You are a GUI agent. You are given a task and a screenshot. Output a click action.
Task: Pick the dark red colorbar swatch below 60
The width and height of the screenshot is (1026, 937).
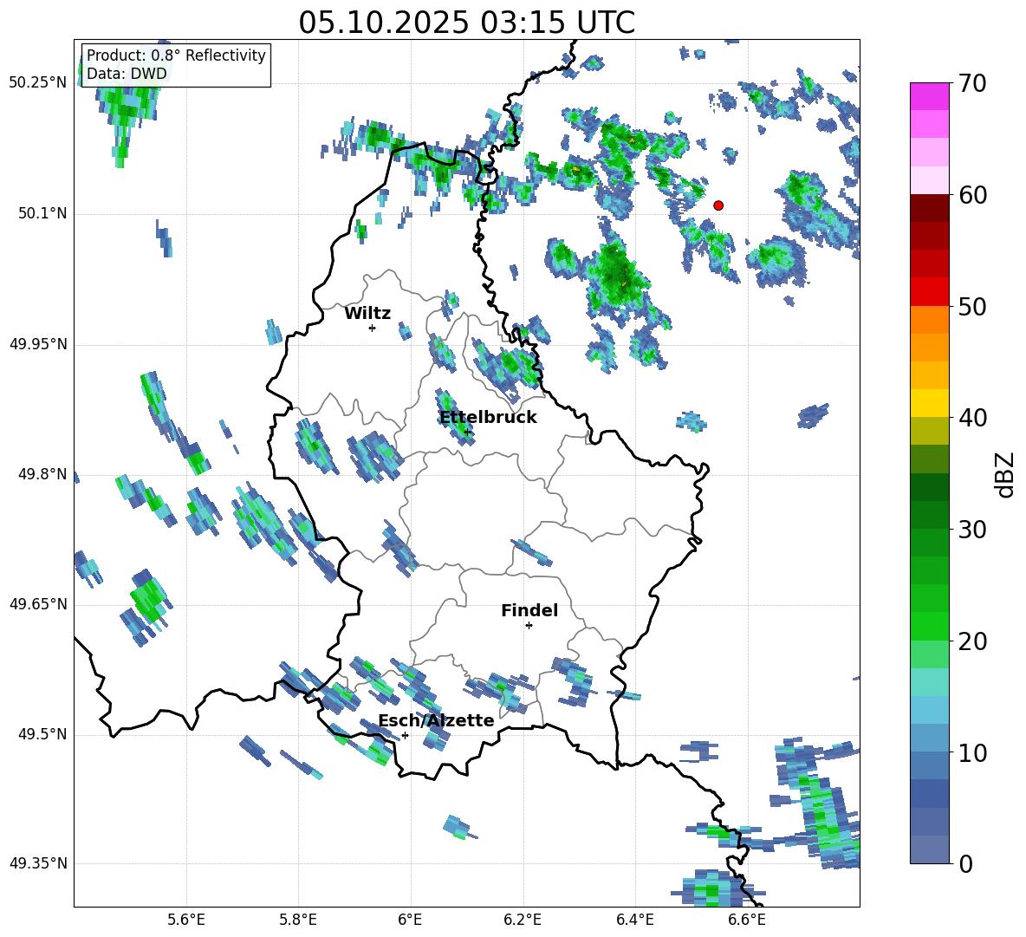(x=930, y=208)
